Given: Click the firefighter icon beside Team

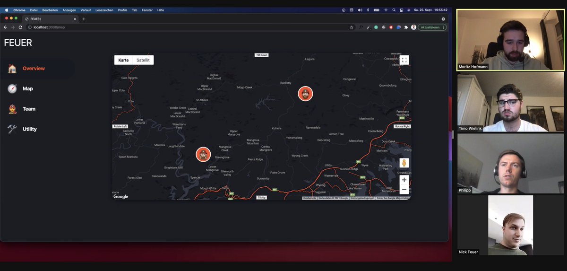Looking at the screenshot, I should 12,109.
